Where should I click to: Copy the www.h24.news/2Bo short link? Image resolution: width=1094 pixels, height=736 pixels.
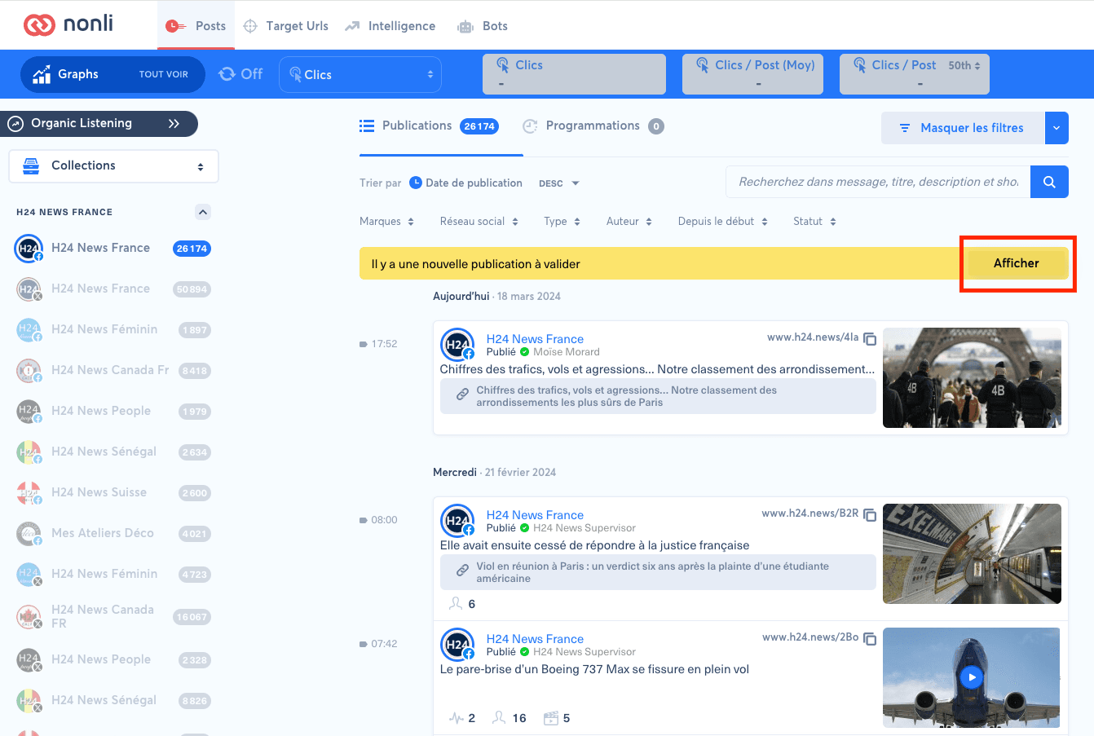[870, 638]
